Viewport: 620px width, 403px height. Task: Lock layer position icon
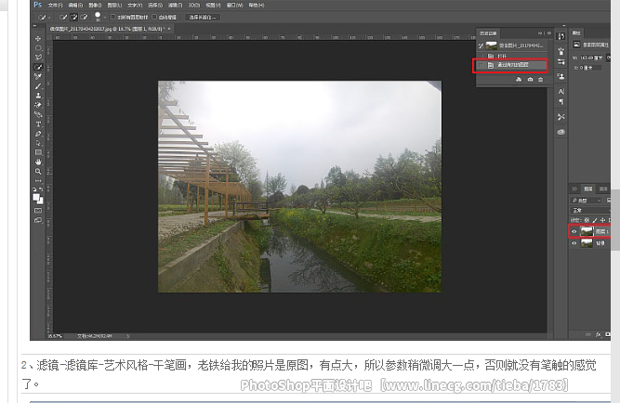[x=602, y=220]
